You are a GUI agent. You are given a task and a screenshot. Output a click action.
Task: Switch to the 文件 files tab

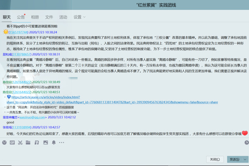[x=49, y=17]
